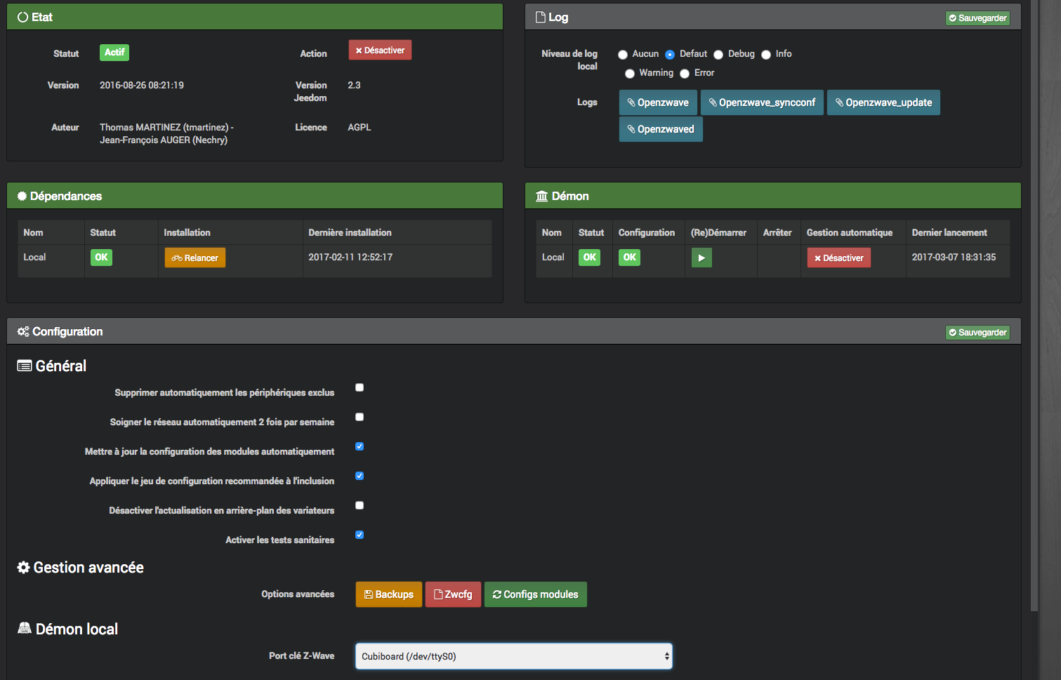Click the green Actif status badge

tap(114, 53)
